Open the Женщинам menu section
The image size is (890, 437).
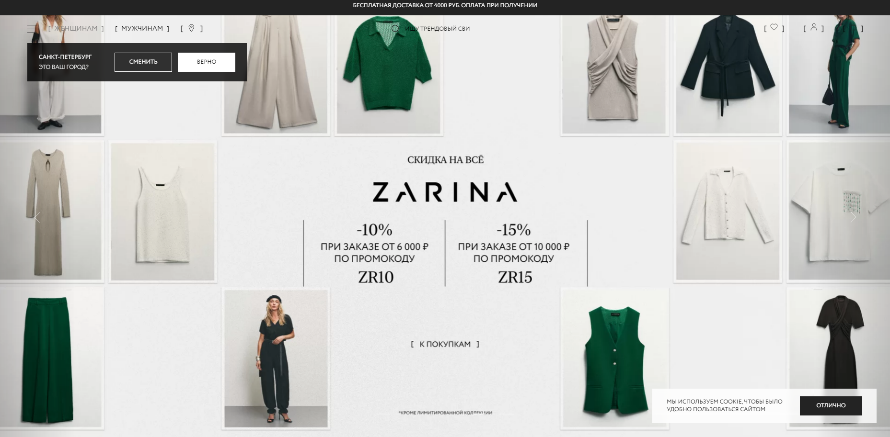tap(76, 28)
